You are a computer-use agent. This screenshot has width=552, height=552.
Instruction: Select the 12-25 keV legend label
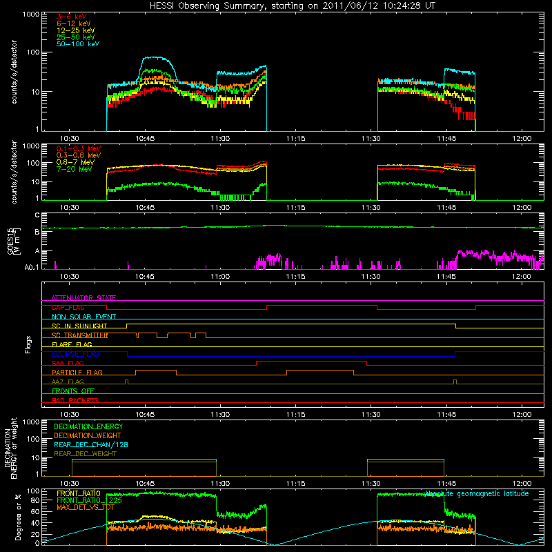pos(76,30)
